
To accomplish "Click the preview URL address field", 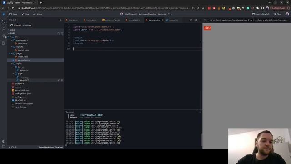I will click(250, 20).
